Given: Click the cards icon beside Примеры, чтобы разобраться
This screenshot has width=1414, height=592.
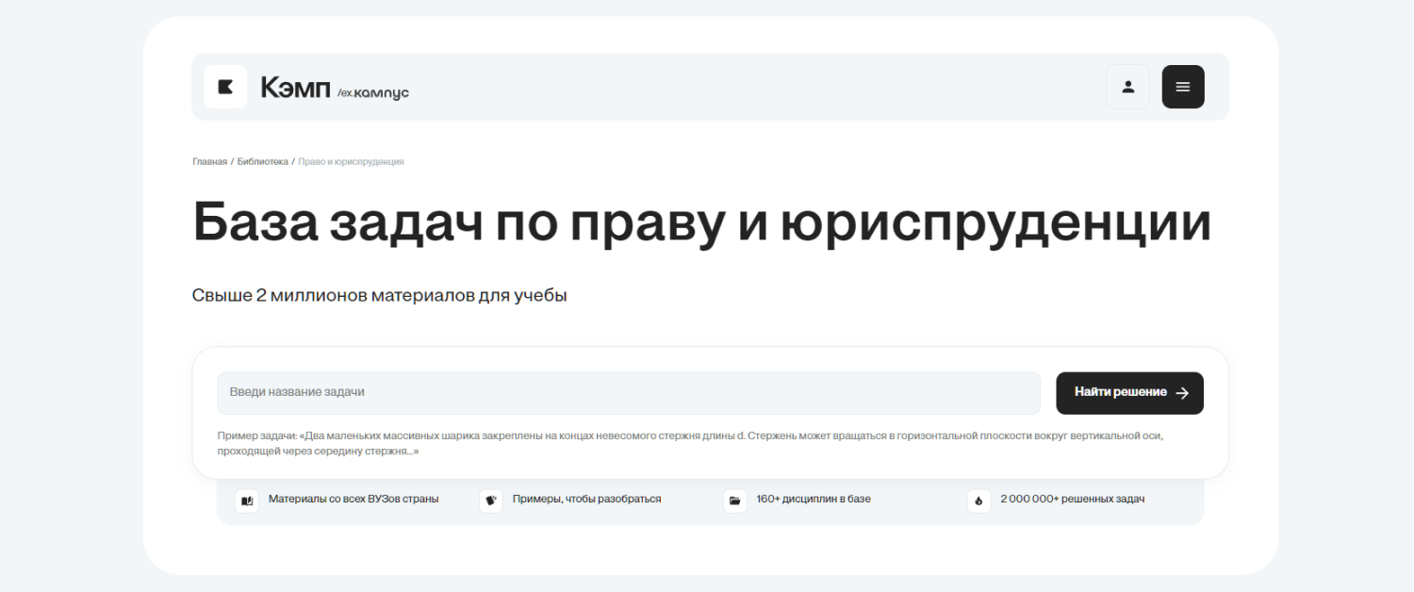Looking at the screenshot, I should (490, 501).
